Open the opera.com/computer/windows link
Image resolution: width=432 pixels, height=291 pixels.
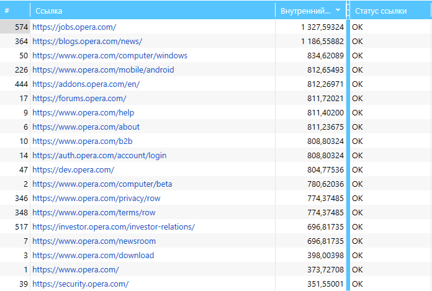coord(110,56)
